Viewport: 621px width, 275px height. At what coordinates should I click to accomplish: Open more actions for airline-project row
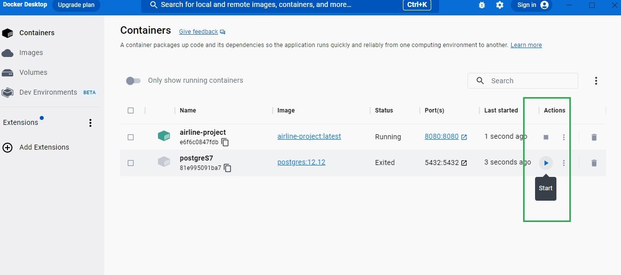point(564,137)
